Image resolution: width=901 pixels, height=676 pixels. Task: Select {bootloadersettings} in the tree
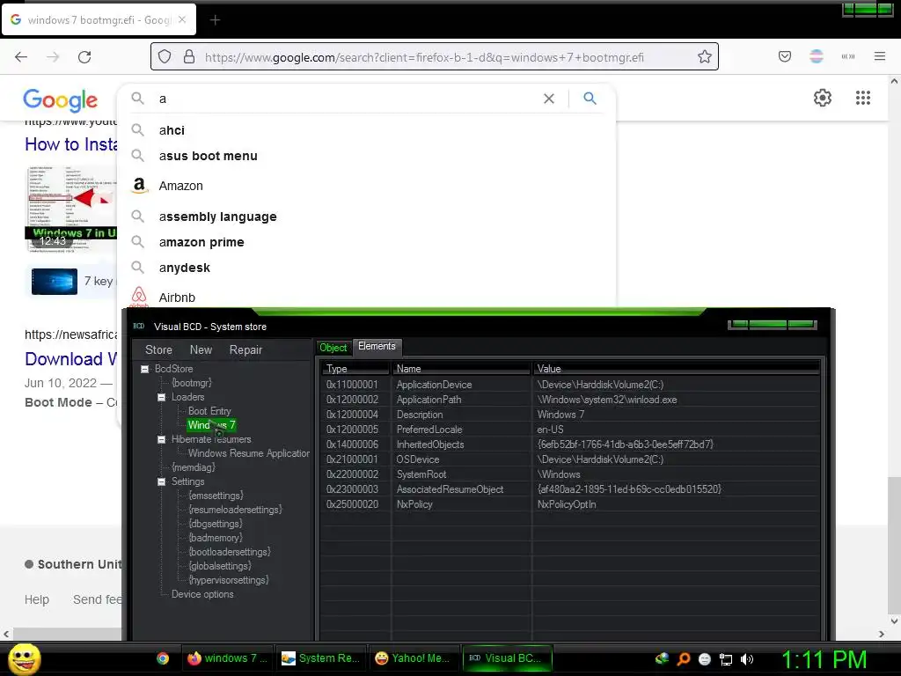(x=230, y=552)
